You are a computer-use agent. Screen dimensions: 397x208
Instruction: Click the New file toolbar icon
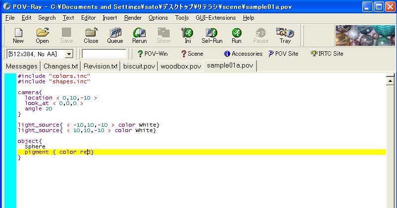click(x=18, y=36)
